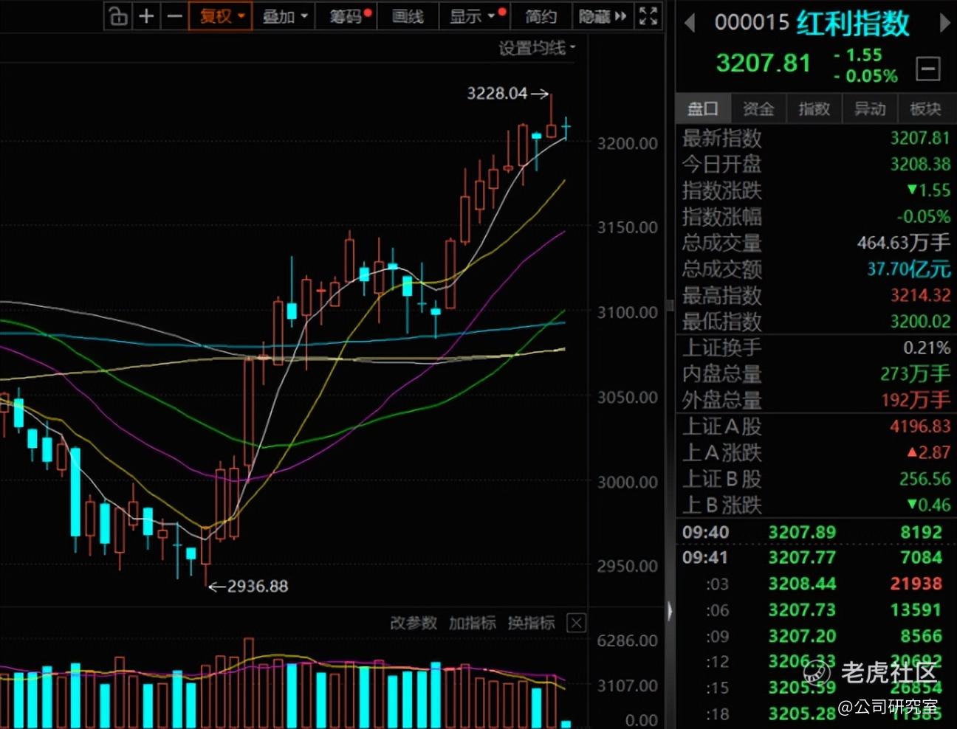Click 改参数 to modify indicator parameters
The width and height of the screenshot is (957, 729).
tap(414, 623)
